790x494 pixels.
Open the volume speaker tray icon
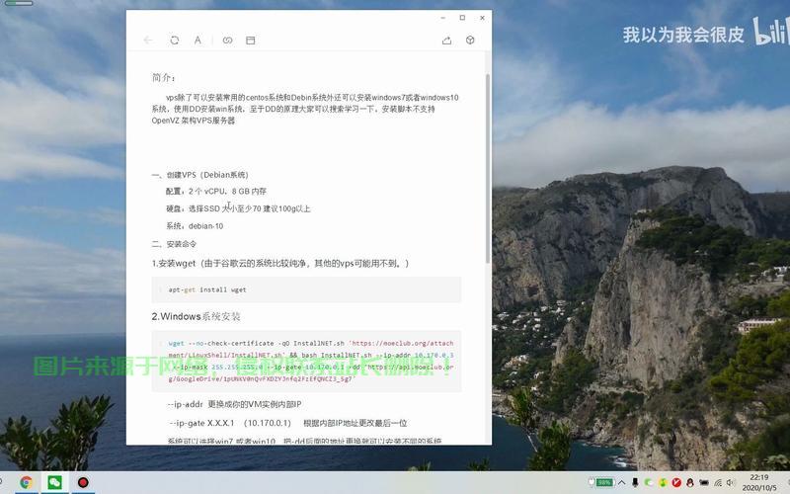(730, 482)
